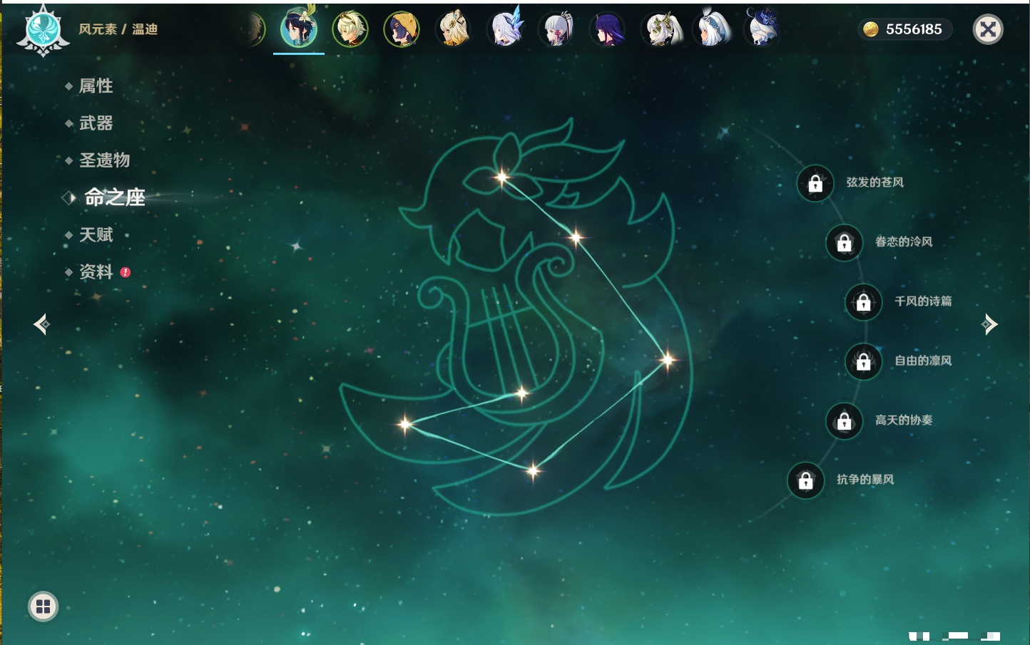Select the character with blue crystal hairpiece
Image resolution: width=1030 pixels, height=645 pixels.
[x=504, y=29]
